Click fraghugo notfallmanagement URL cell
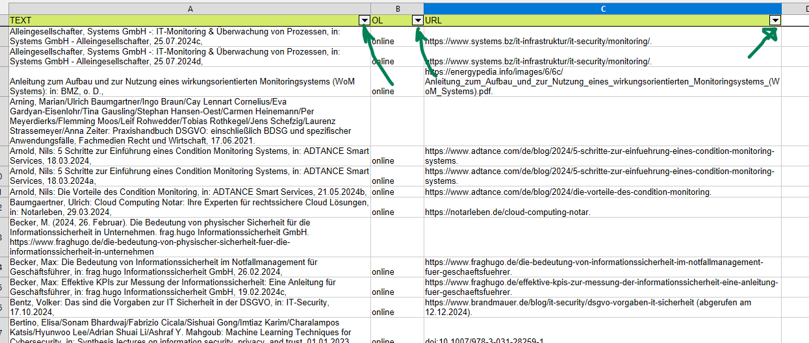 (x=603, y=267)
